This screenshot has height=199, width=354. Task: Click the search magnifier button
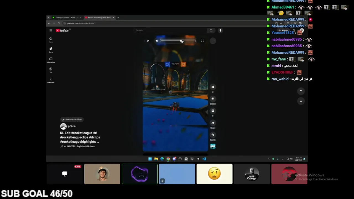(x=211, y=30)
